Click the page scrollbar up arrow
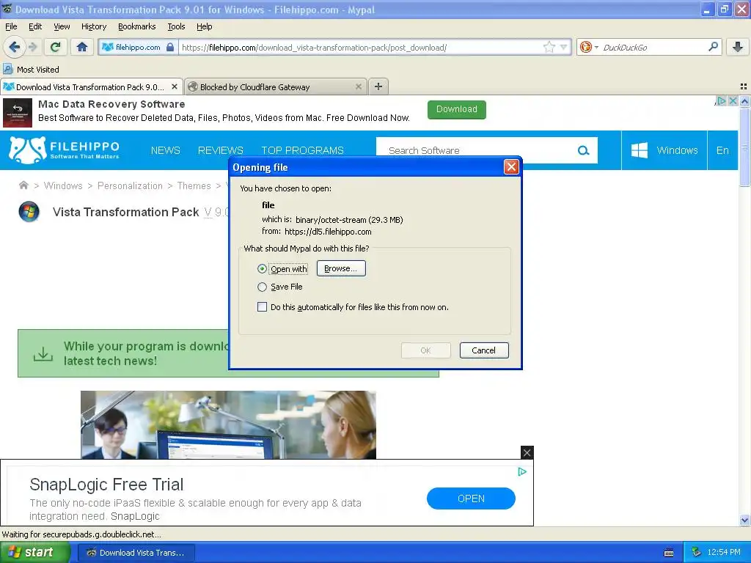This screenshot has height=563, width=751. [x=744, y=101]
